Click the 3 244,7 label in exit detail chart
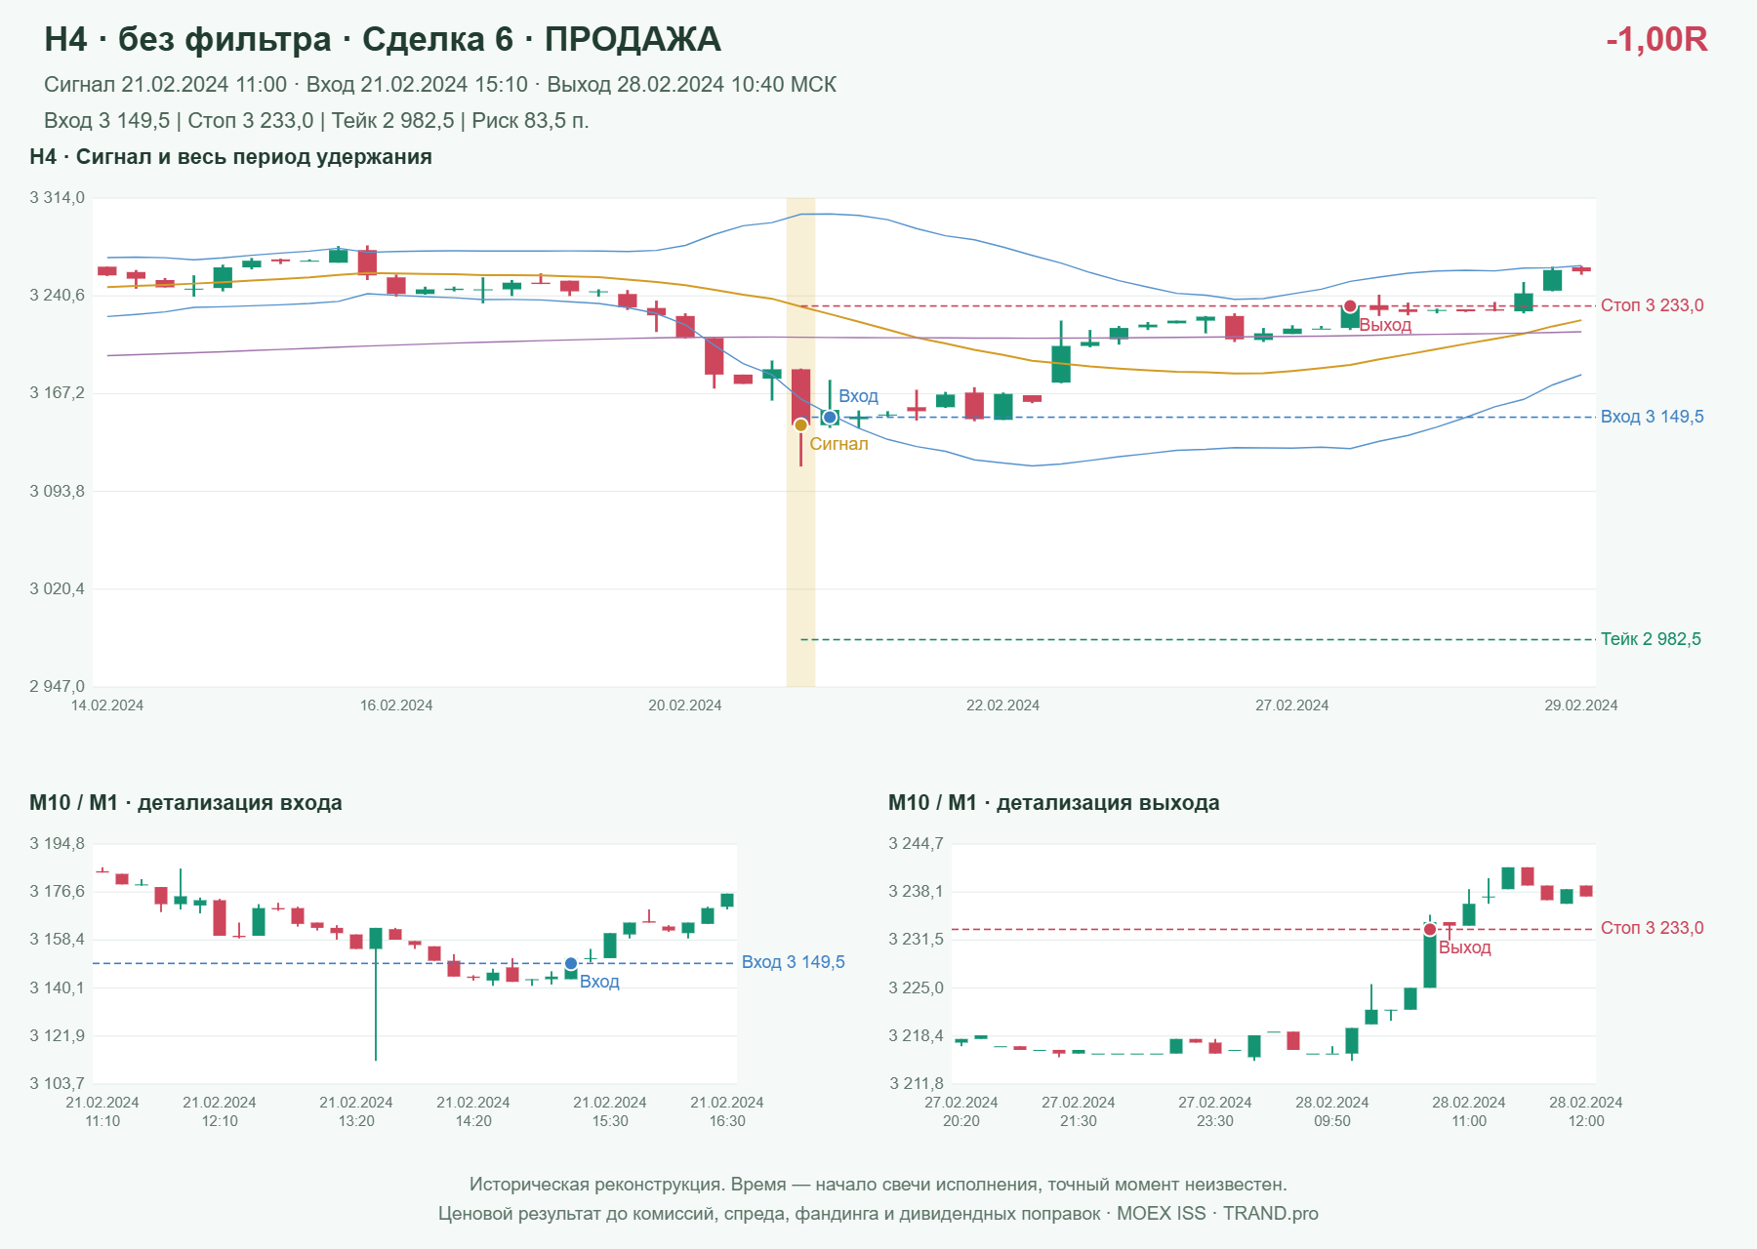 coord(916,844)
